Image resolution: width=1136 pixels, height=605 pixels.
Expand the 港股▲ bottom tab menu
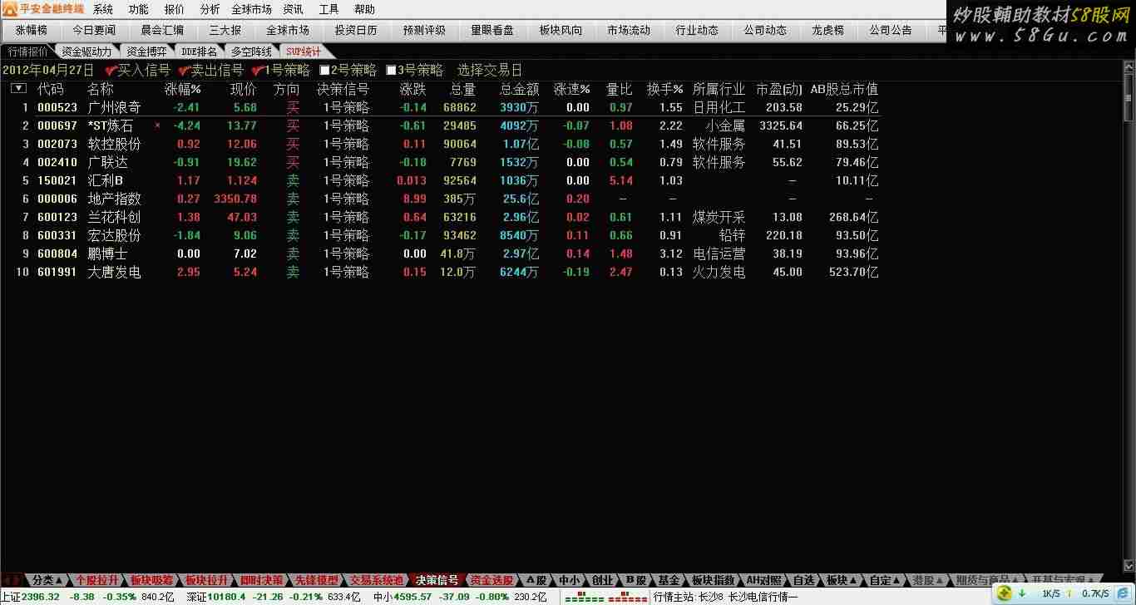click(928, 580)
